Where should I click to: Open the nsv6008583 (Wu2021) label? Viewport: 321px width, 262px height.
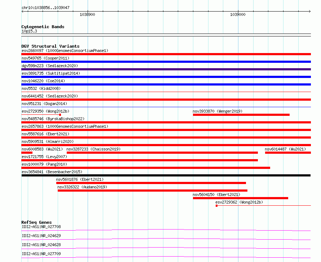click(x=42, y=149)
